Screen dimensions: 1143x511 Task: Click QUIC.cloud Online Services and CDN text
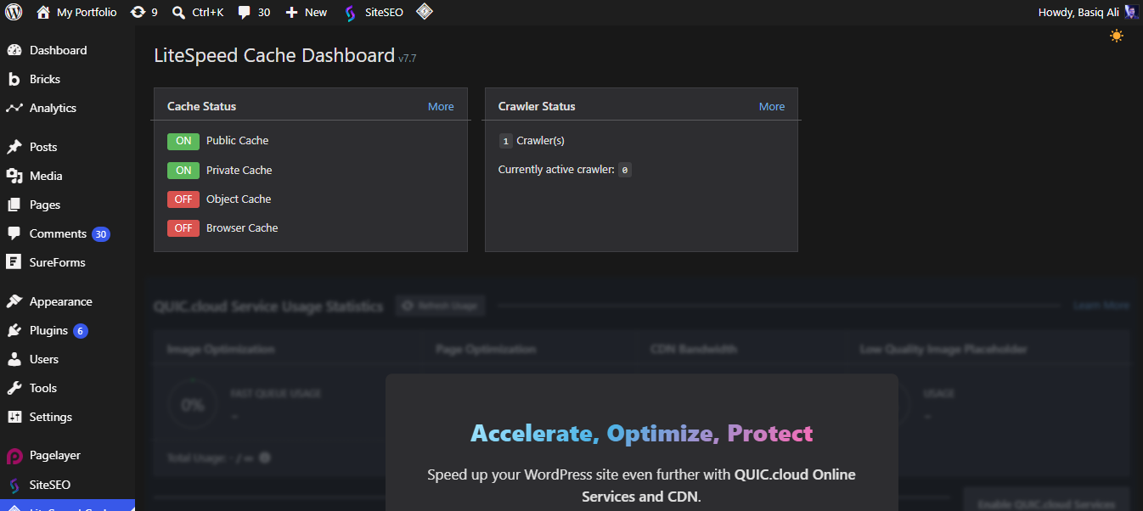(718, 485)
